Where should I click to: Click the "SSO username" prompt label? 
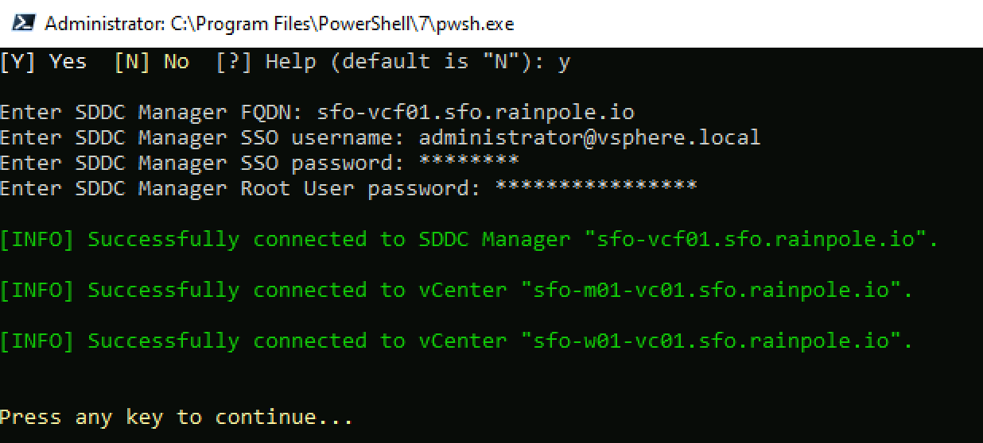point(208,138)
